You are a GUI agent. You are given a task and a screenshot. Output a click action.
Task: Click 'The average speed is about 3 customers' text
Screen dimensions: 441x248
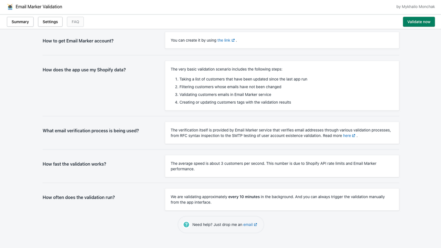(274, 166)
